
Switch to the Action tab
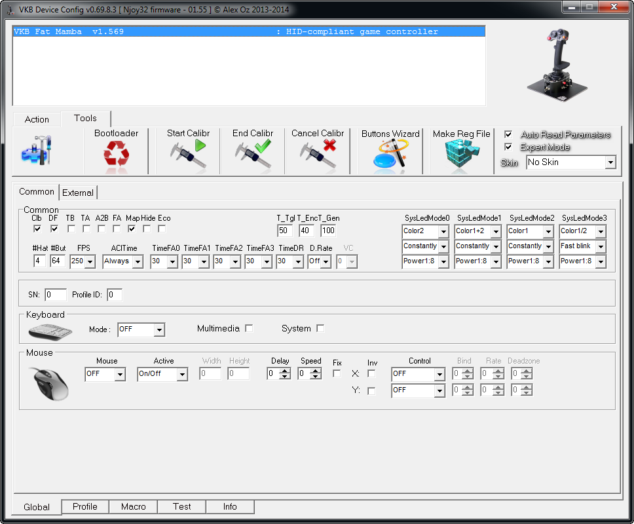point(37,119)
